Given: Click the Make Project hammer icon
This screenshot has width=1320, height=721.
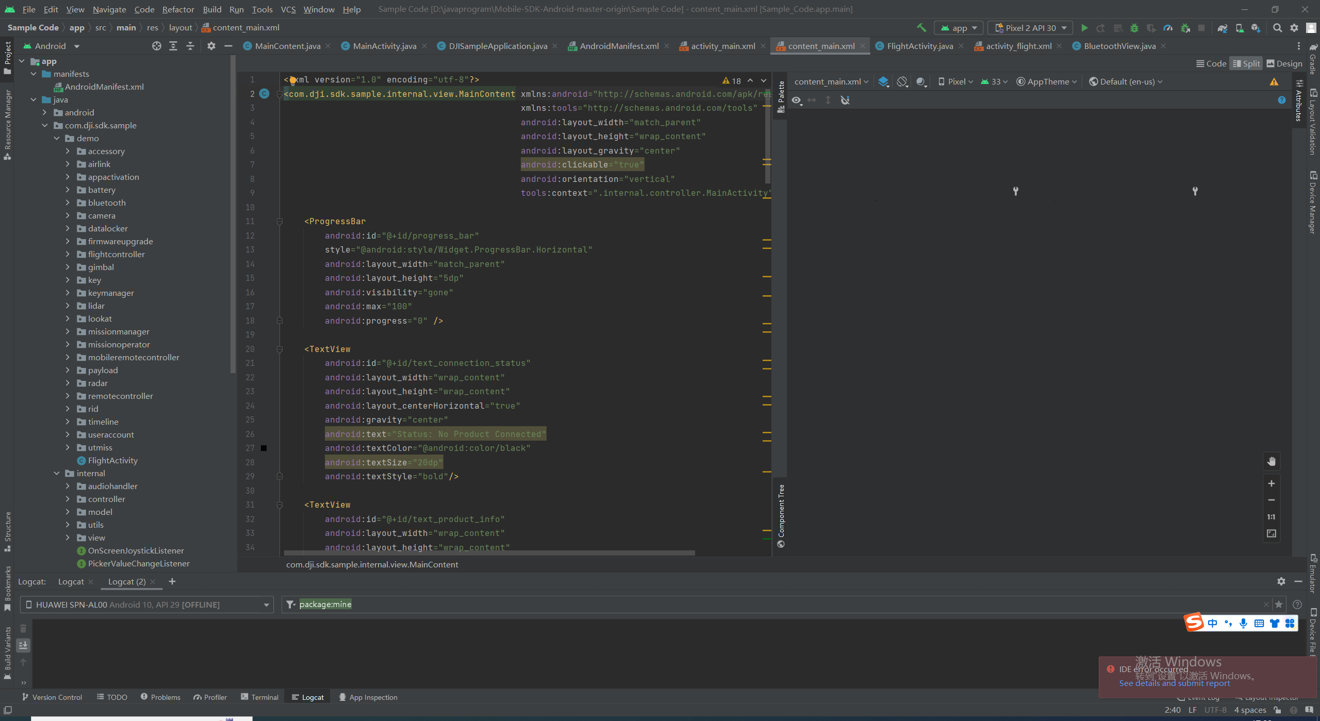Looking at the screenshot, I should point(921,28).
